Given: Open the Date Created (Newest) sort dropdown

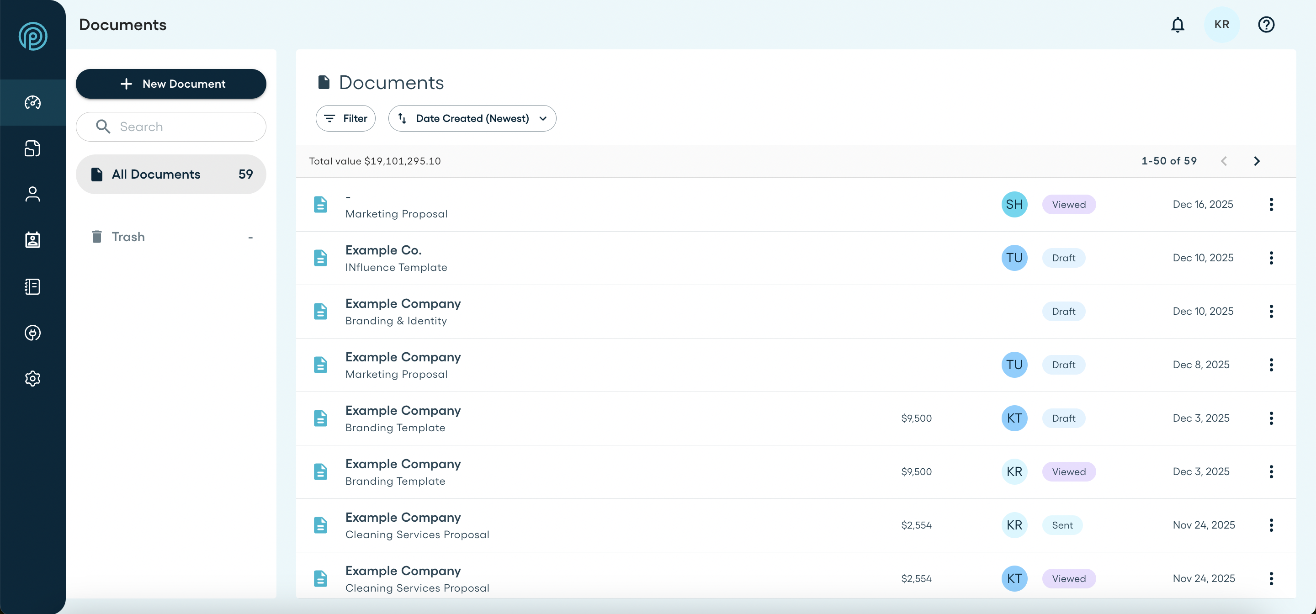Looking at the screenshot, I should pos(472,118).
